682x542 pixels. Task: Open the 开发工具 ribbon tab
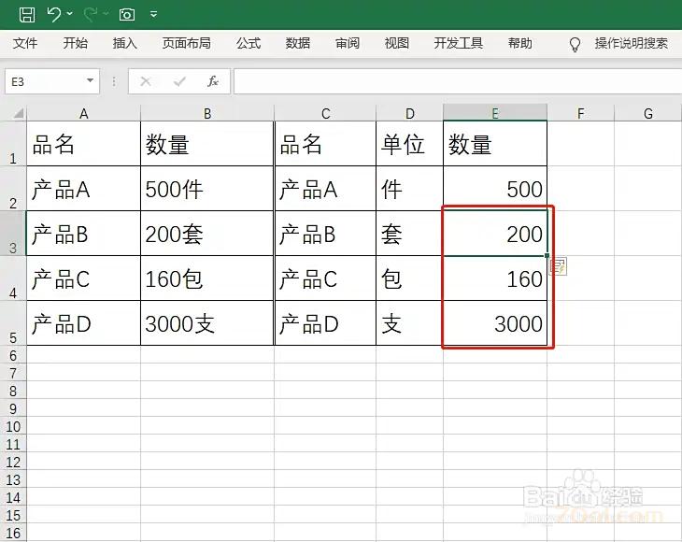[x=459, y=43]
